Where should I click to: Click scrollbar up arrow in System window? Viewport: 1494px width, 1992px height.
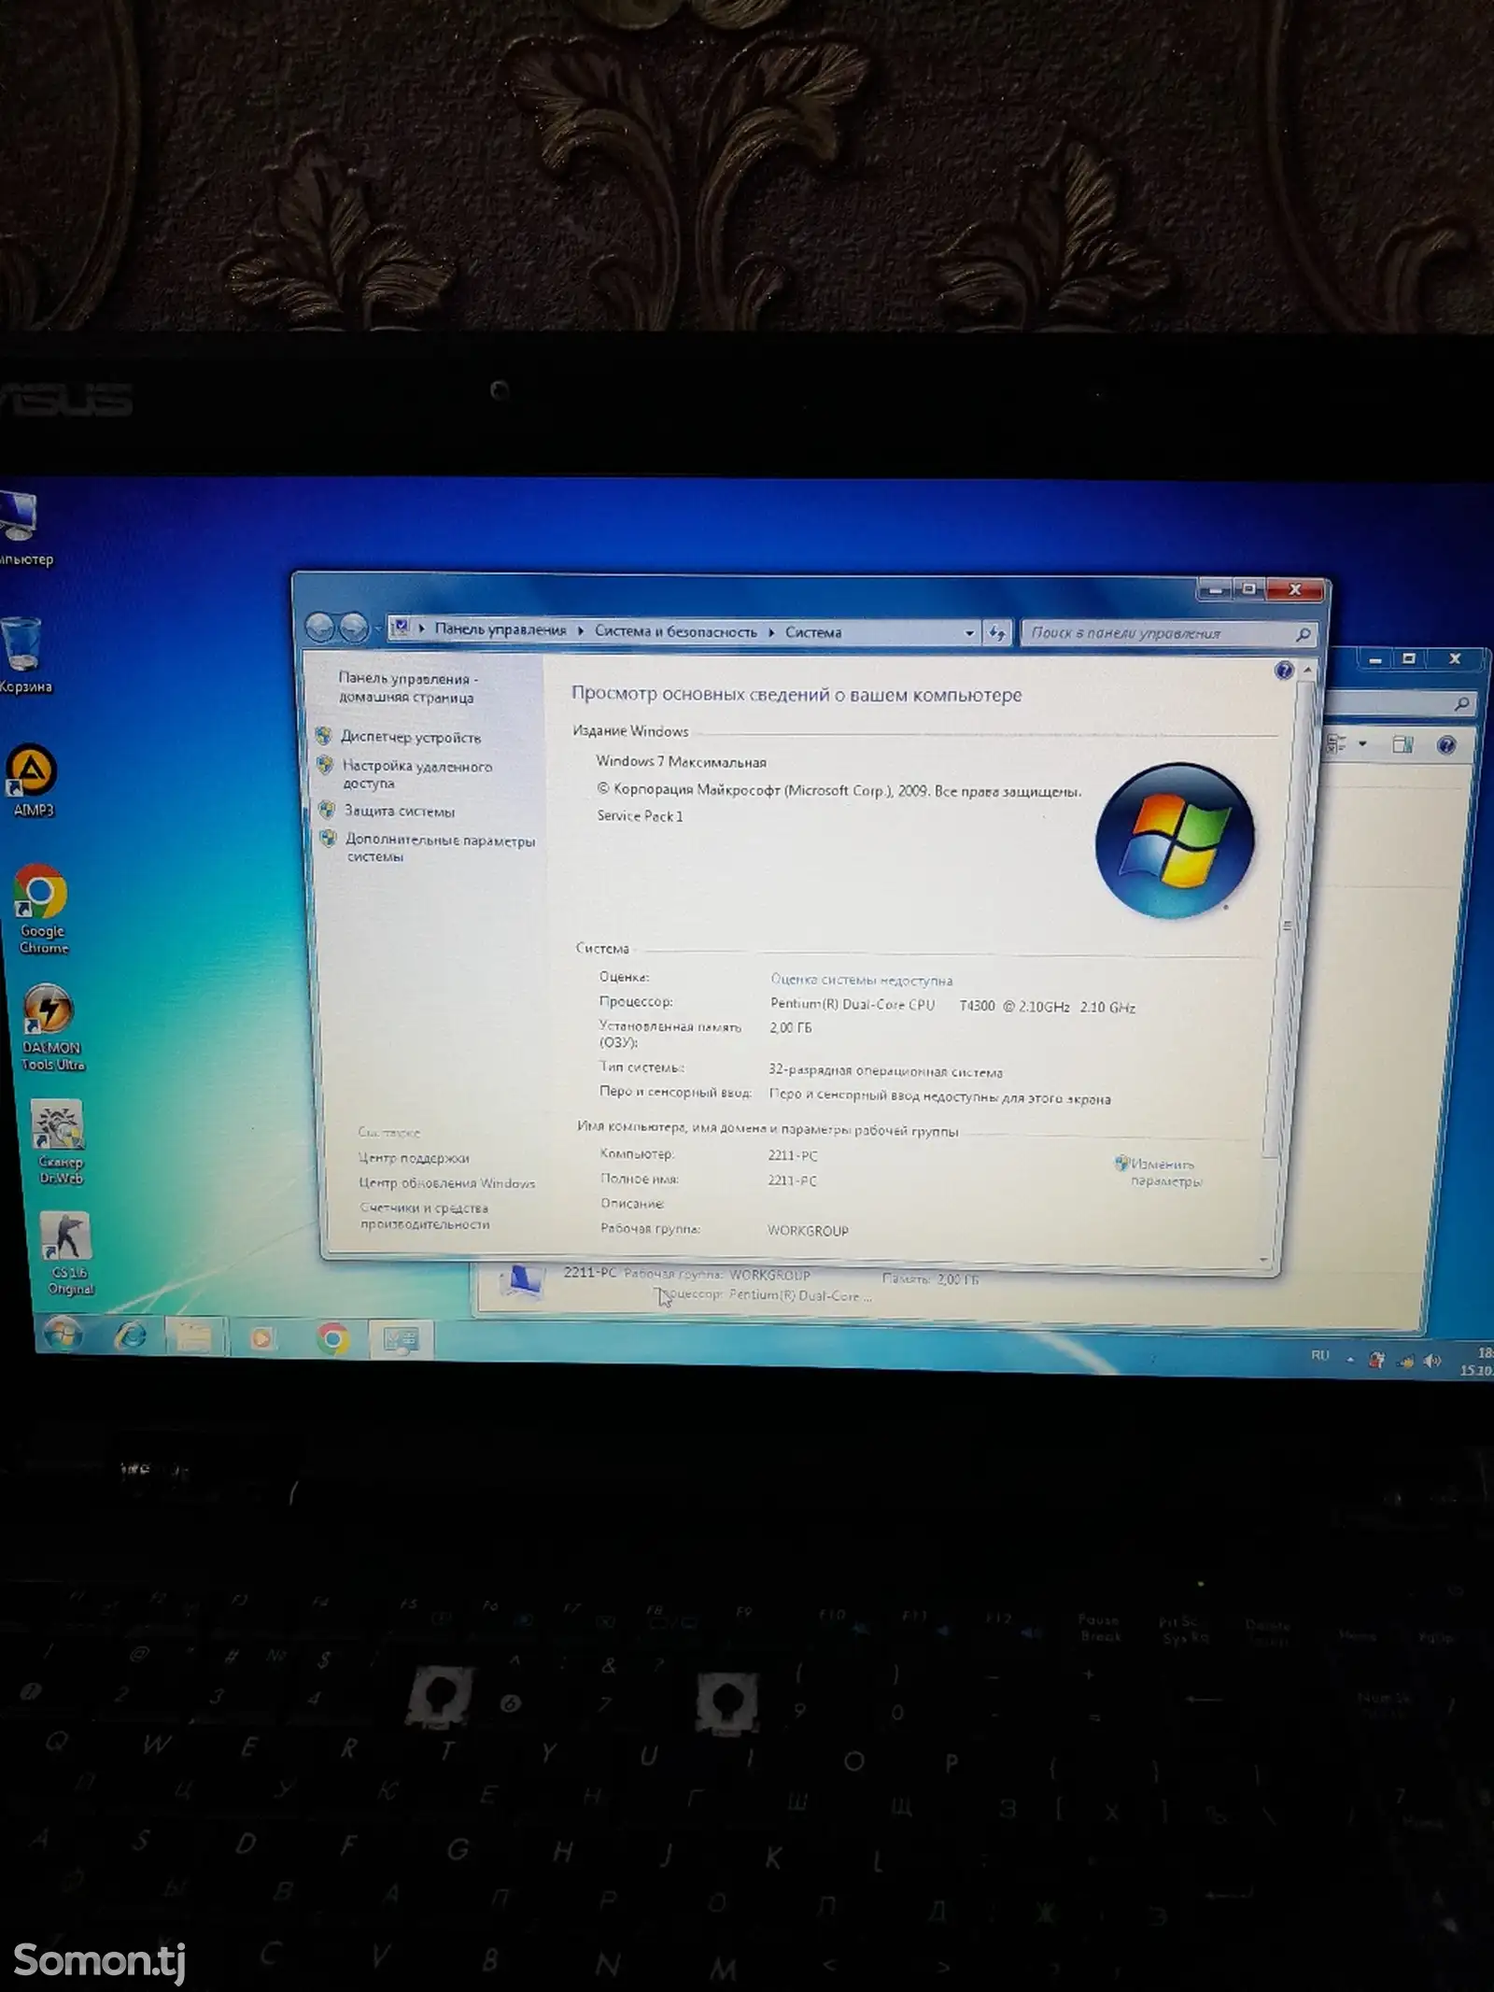click(x=1308, y=671)
